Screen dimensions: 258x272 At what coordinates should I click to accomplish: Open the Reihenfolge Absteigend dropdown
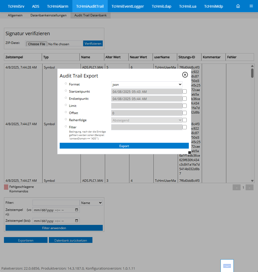pos(147,120)
